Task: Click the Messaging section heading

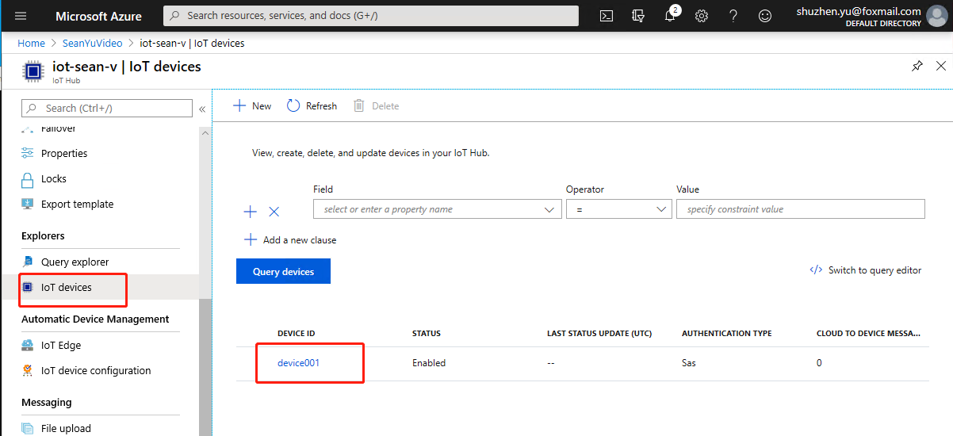Action: coord(46,403)
